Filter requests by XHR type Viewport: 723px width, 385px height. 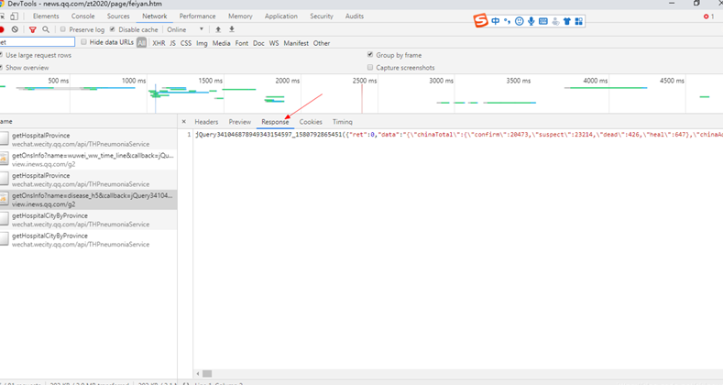159,43
